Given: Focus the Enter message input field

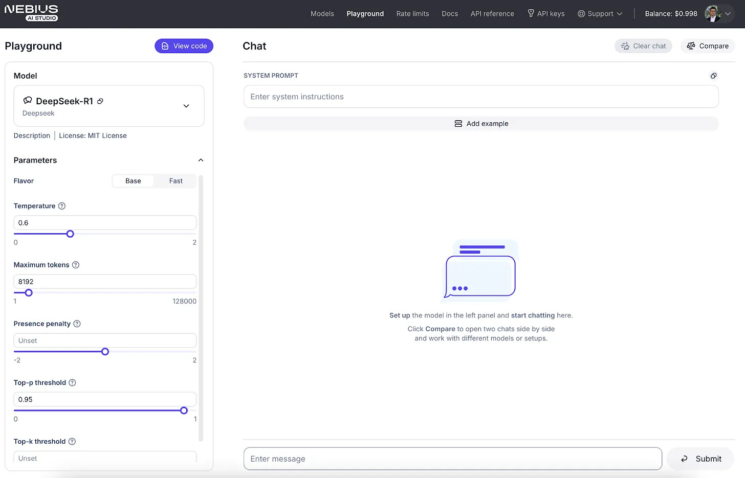Looking at the screenshot, I should (x=453, y=459).
